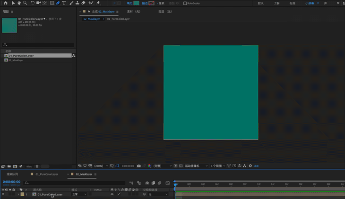Viewport: 345px width, 199px height.
Task: Click the interpret footage icon in project panel
Action: (x=3, y=166)
